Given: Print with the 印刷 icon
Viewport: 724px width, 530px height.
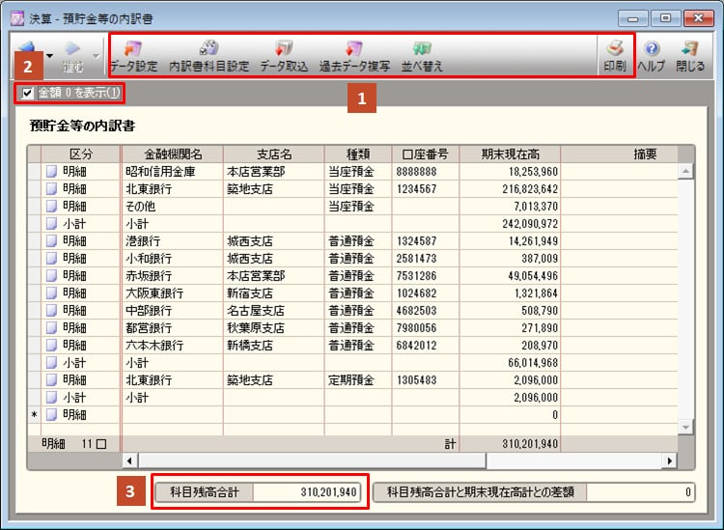Looking at the screenshot, I should [615, 56].
